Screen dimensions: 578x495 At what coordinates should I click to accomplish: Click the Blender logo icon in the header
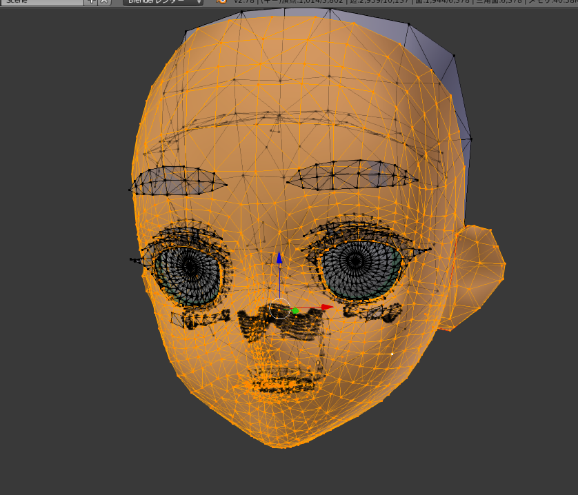click(x=221, y=1)
